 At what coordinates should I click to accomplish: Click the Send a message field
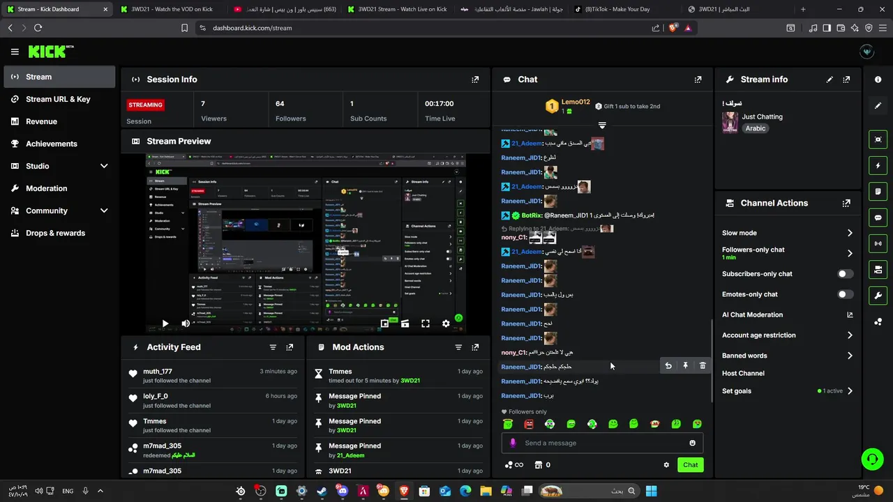click(602, 443)
